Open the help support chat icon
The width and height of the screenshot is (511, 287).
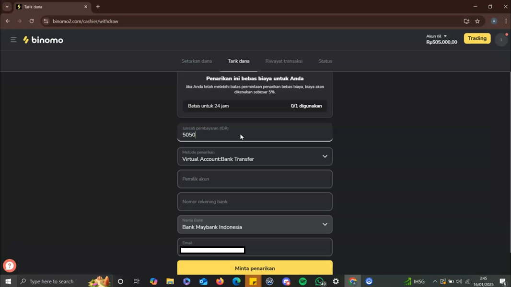coord(10,265)
